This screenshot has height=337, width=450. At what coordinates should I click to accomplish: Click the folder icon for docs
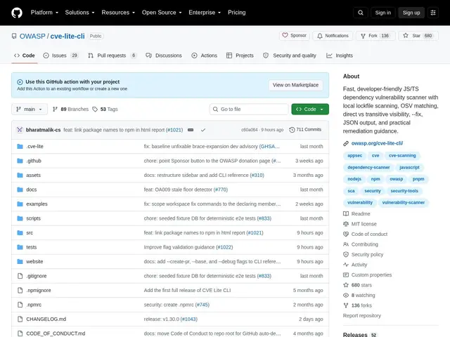pyautogui.click(x=20, y=190)
